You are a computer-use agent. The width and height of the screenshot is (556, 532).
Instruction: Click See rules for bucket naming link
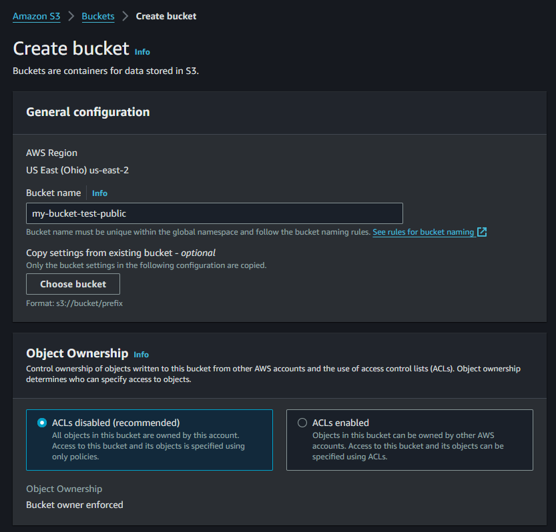click(x=423, y=232)
